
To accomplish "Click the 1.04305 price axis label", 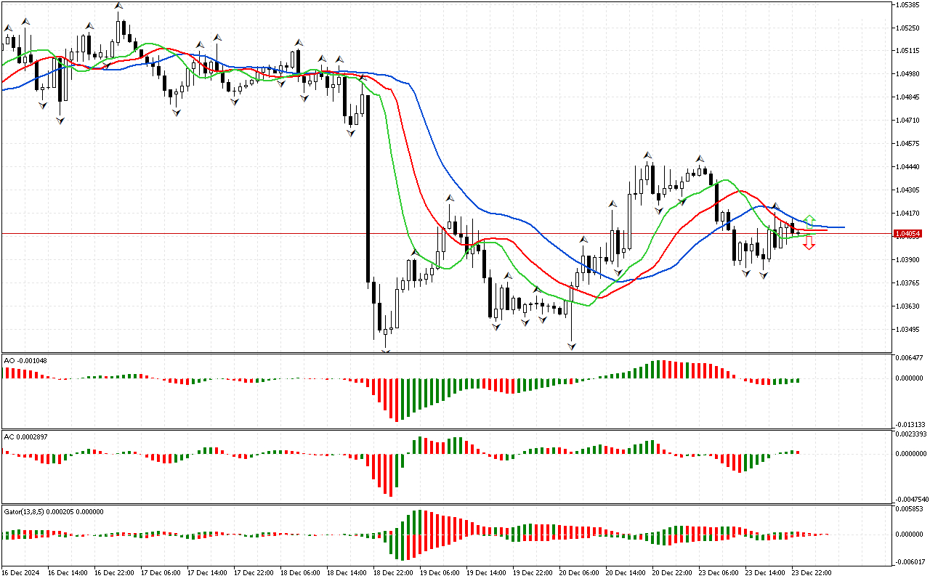I will (909, 190).
